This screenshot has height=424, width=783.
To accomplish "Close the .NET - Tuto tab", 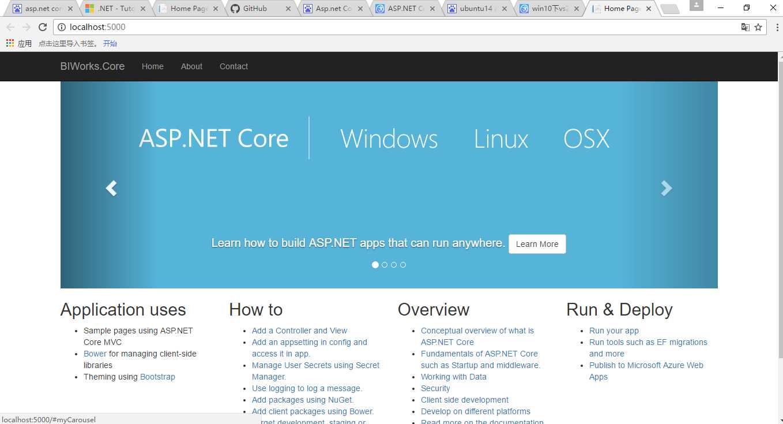I will coord(142,9).
